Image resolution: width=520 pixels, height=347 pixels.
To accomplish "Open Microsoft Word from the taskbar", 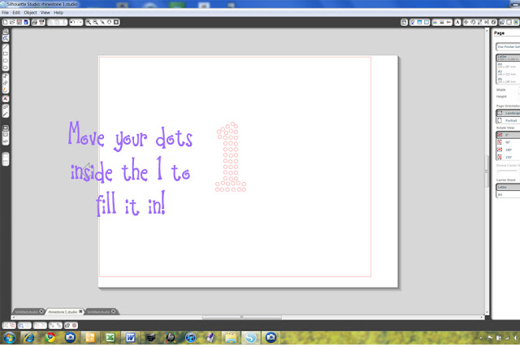I will pos(130,337).
